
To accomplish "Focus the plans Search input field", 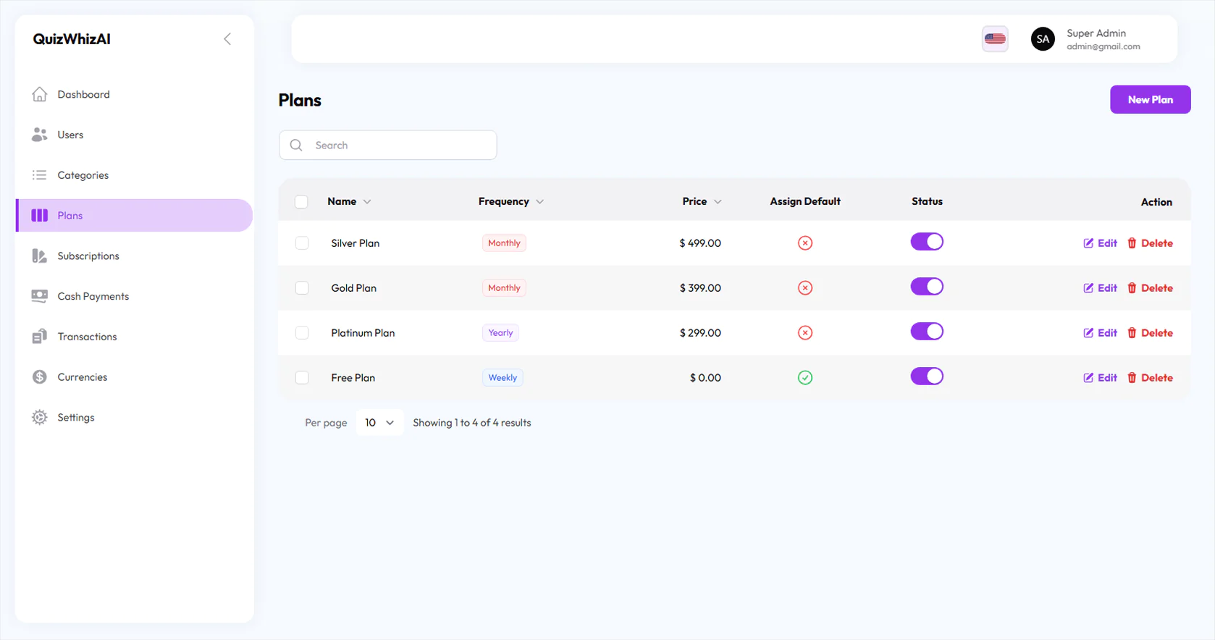I will (x=398, y=146).
